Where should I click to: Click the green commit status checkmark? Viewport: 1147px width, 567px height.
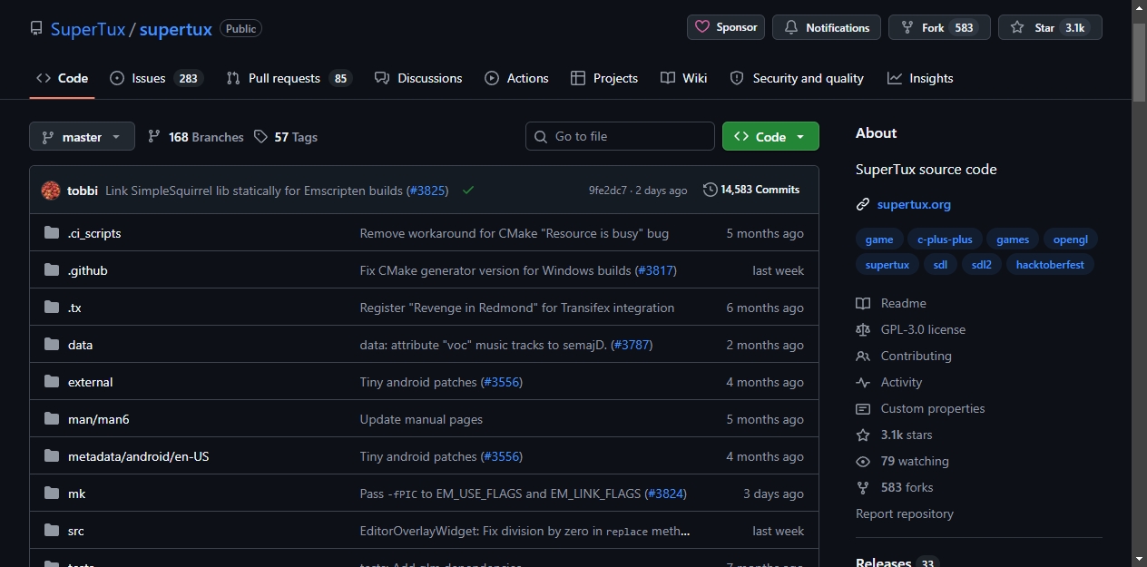(468, 191)
